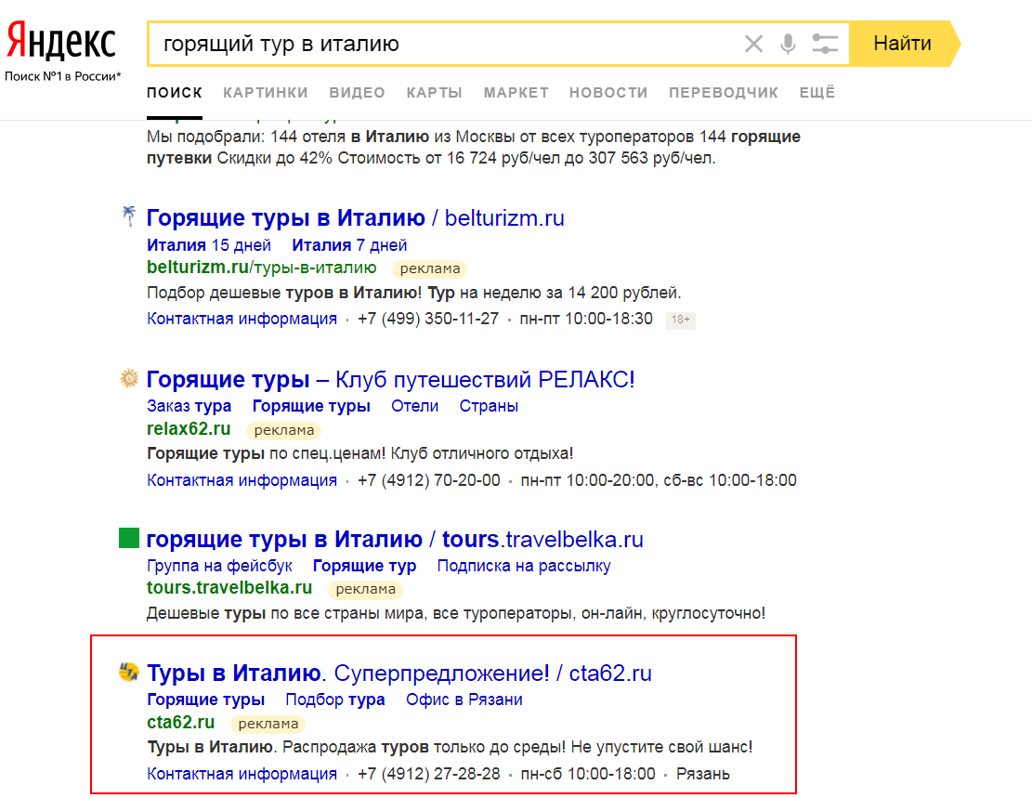The image size is (1032, 798).
Task: Click the hours text 'пн-сб 10:00-18:00'
Action: click(588, 774)
